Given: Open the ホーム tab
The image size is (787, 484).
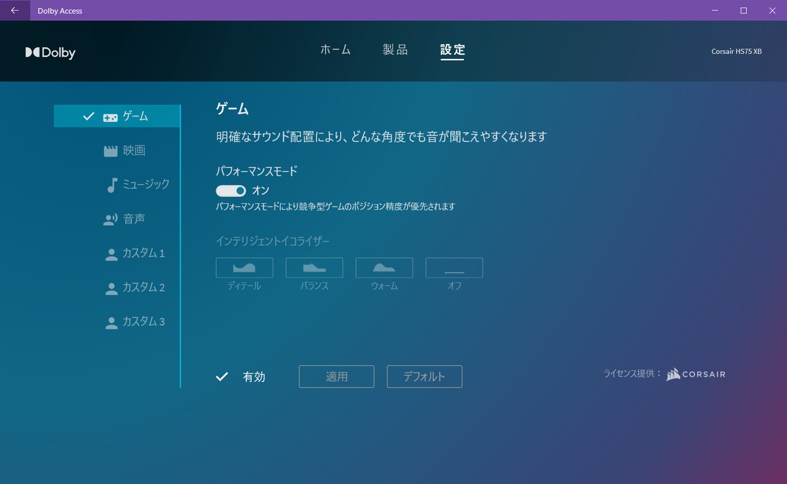Looking at the screenshot, I should 336,50.
